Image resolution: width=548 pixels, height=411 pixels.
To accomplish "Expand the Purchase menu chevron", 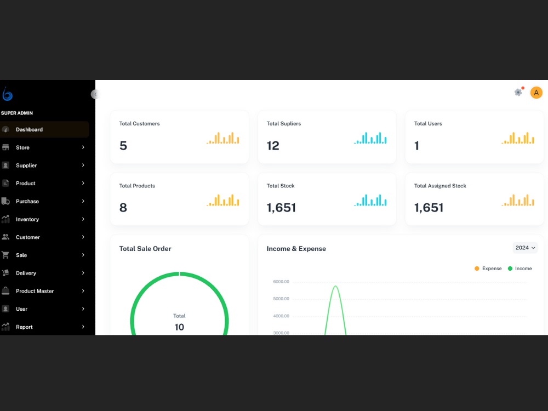I will click(x=83, y=201).
